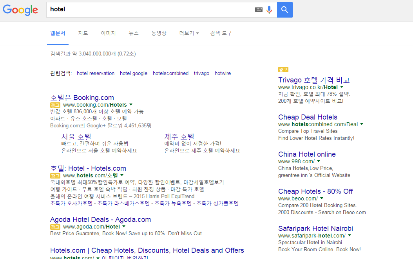Open 검색 도구 options
Screen dimensions: 413x259
point(221,33)
